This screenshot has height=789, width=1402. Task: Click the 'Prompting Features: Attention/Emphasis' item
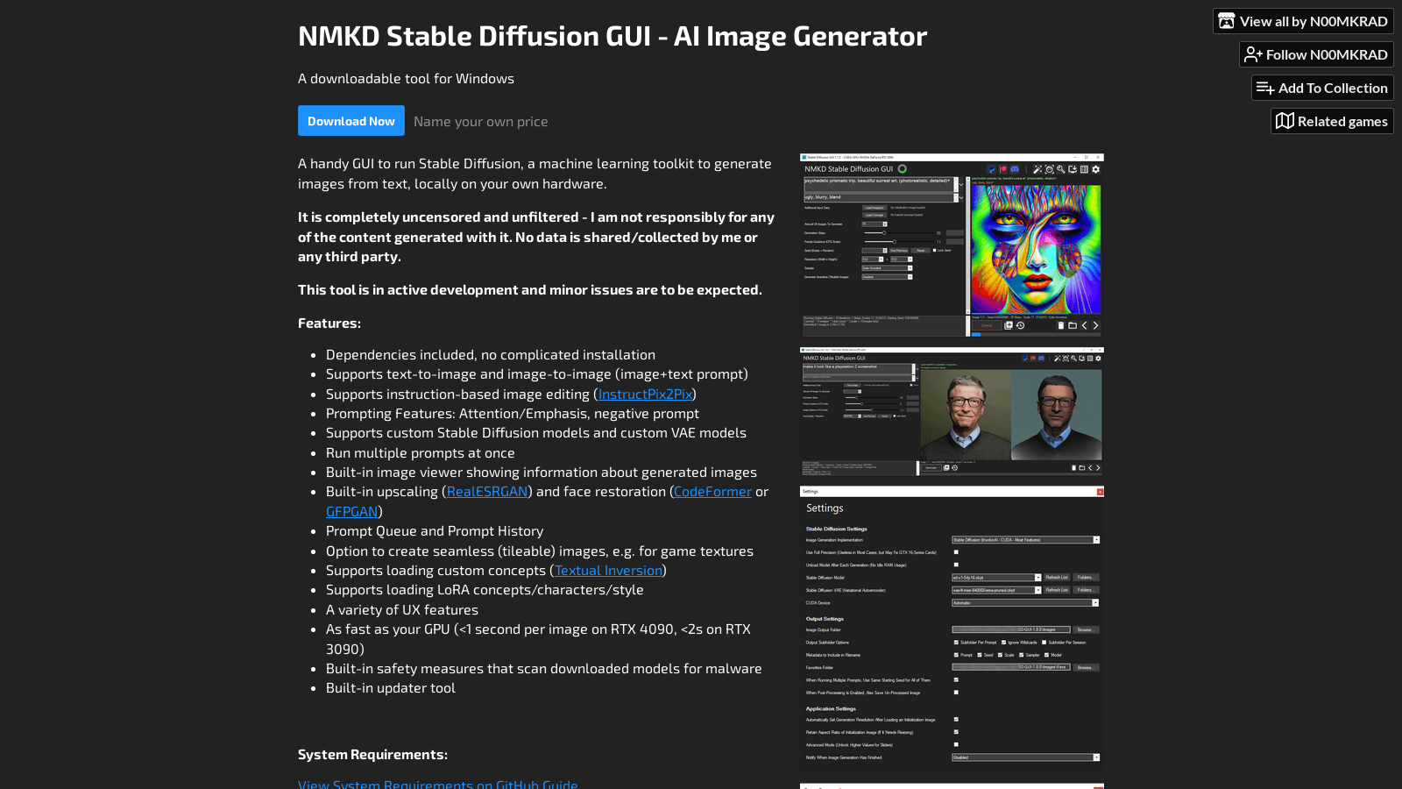pyautogui.click(x=513, y=414)
